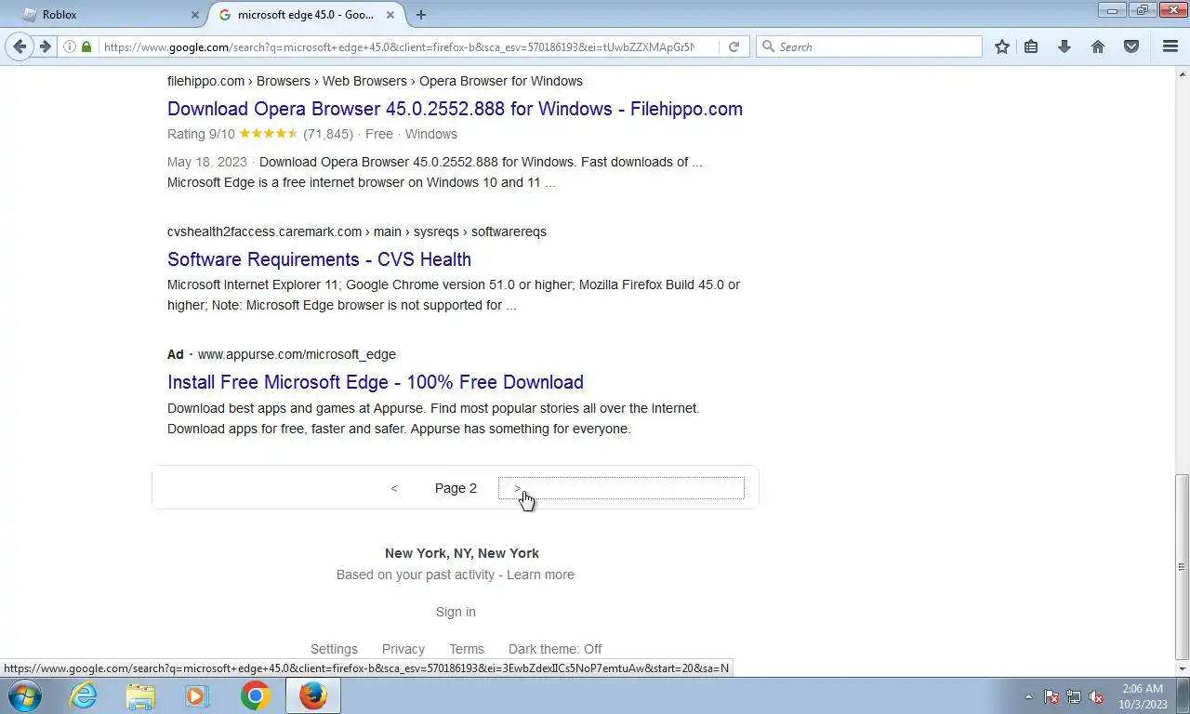This screenshot has height=714, width=1190.
Task: Click the address bar URL field
Action: 400,46
